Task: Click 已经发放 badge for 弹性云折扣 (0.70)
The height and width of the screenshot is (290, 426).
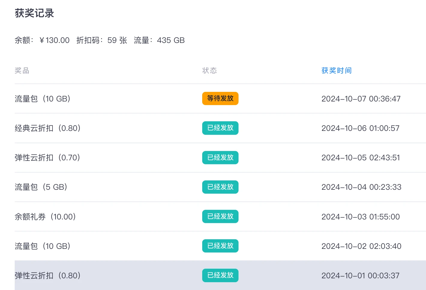Action: (x=220, y=158)
